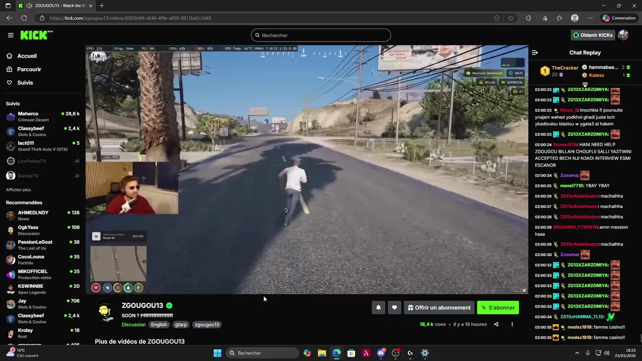This screenshot has height=361, width=642.
Task: Expand followed channels with Afficher plus
Action: (19, 190)
